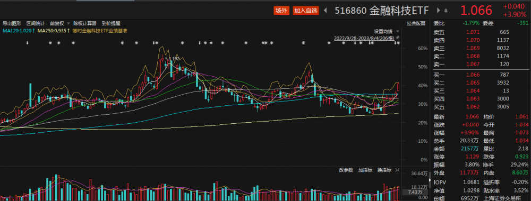Click the 贴水率 value 3.52%
The width and height of the screenshot is (531, 201).
click(521, 190)
